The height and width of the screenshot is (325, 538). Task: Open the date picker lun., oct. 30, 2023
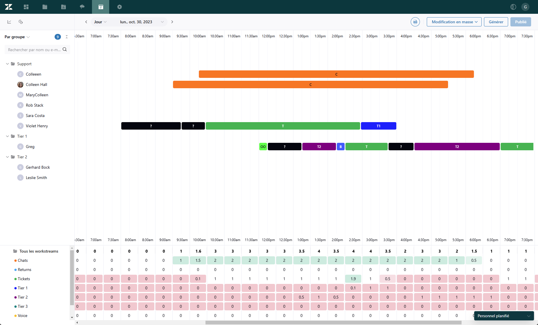pyautogui.click(x=142, y=22)
